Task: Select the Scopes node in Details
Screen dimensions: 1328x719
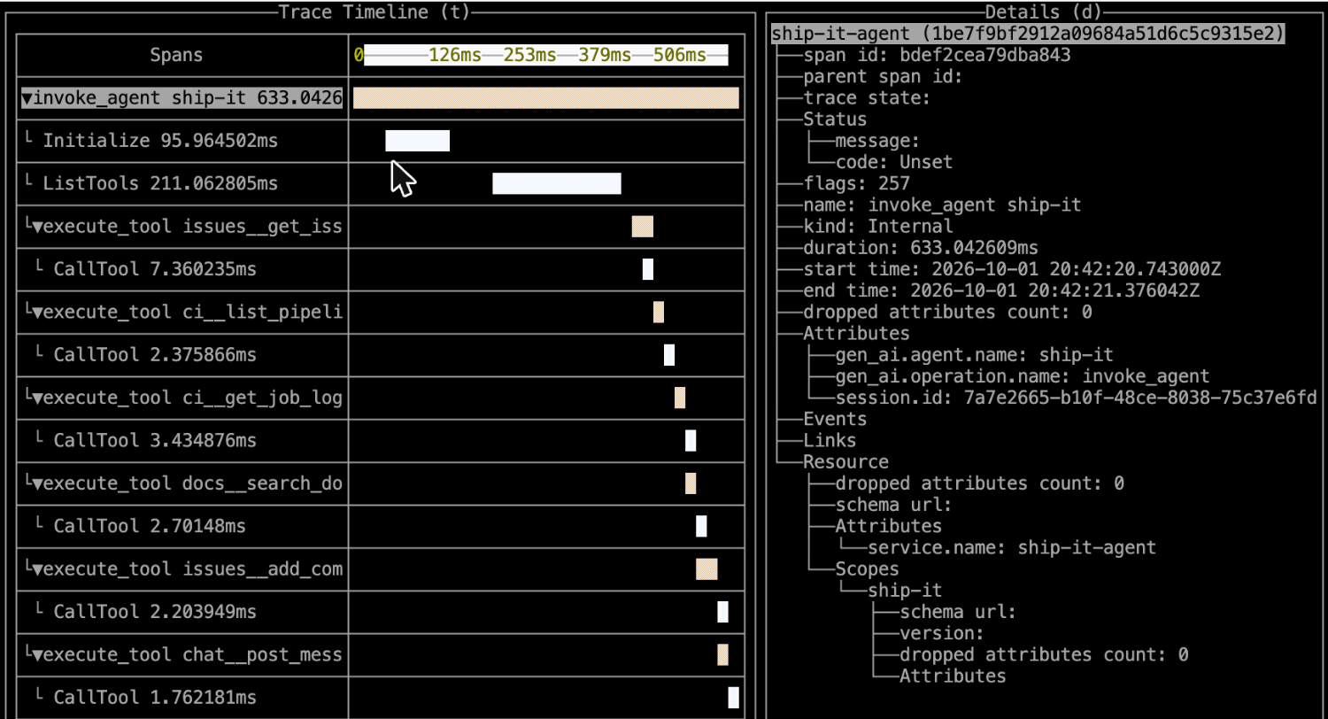Action: (867, 568)
